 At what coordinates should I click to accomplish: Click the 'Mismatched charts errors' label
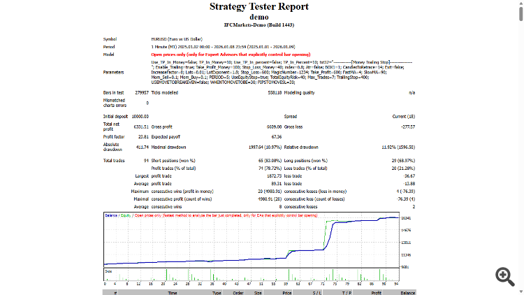point(115,103)
